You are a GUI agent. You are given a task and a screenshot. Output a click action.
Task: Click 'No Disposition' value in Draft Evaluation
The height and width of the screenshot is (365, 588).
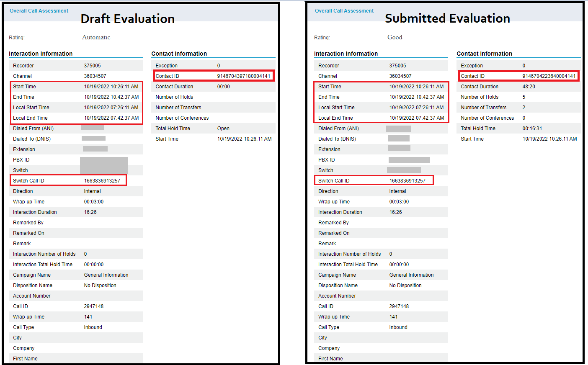point(100,285)
